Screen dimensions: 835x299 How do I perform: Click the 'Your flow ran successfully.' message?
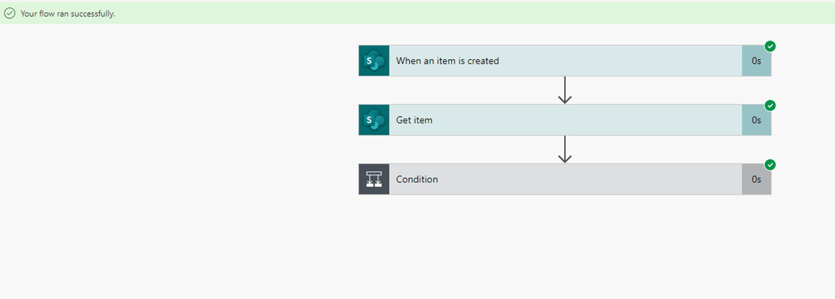coord(68,14)
